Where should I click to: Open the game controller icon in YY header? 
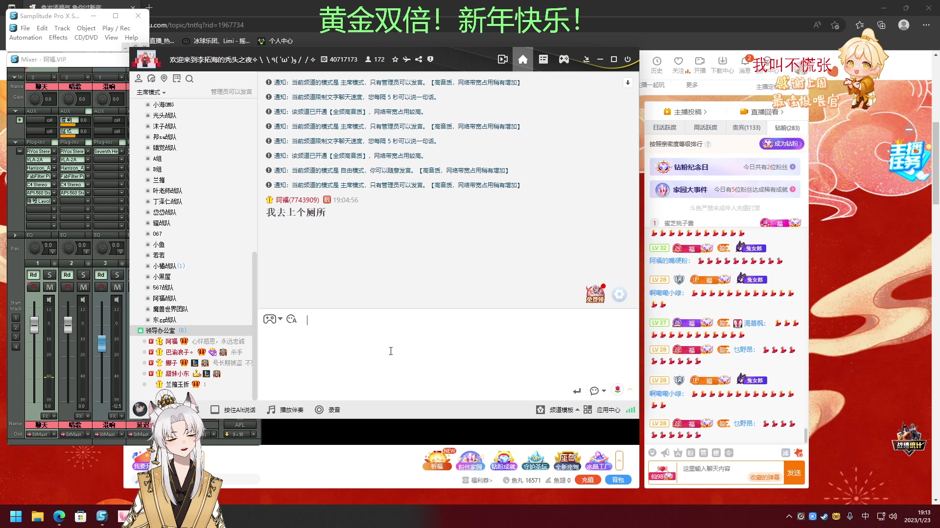click(x=564, y=59)
